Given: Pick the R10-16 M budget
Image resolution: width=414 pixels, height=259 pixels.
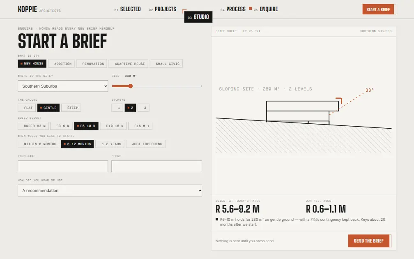Looking at the screenshot, I should 113,126.
